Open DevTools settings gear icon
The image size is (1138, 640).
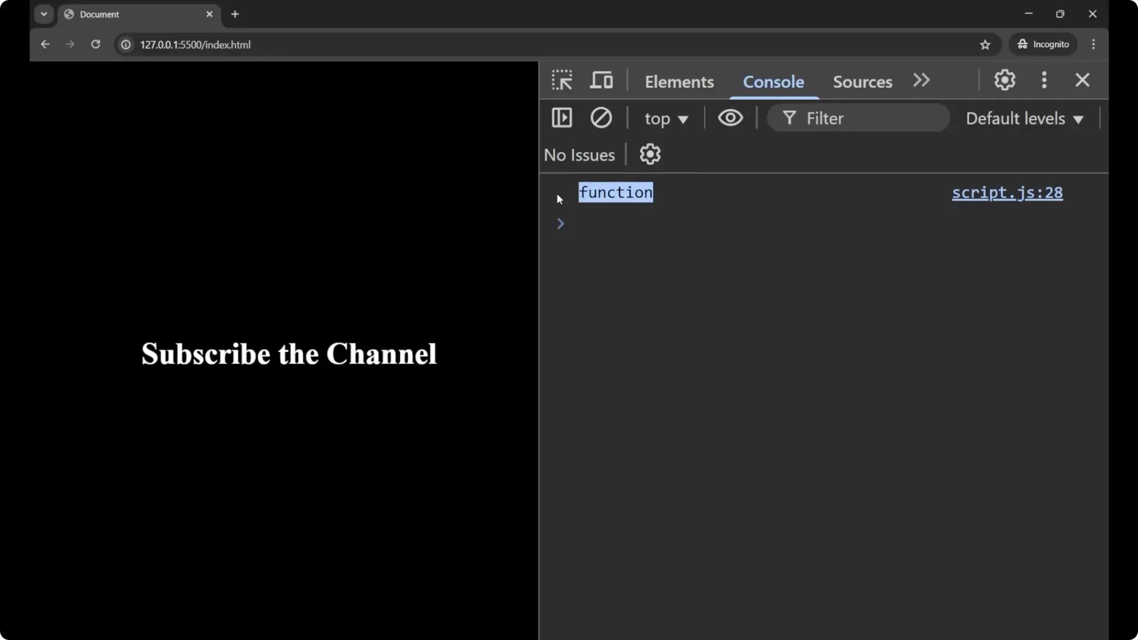click(1005, 80)
